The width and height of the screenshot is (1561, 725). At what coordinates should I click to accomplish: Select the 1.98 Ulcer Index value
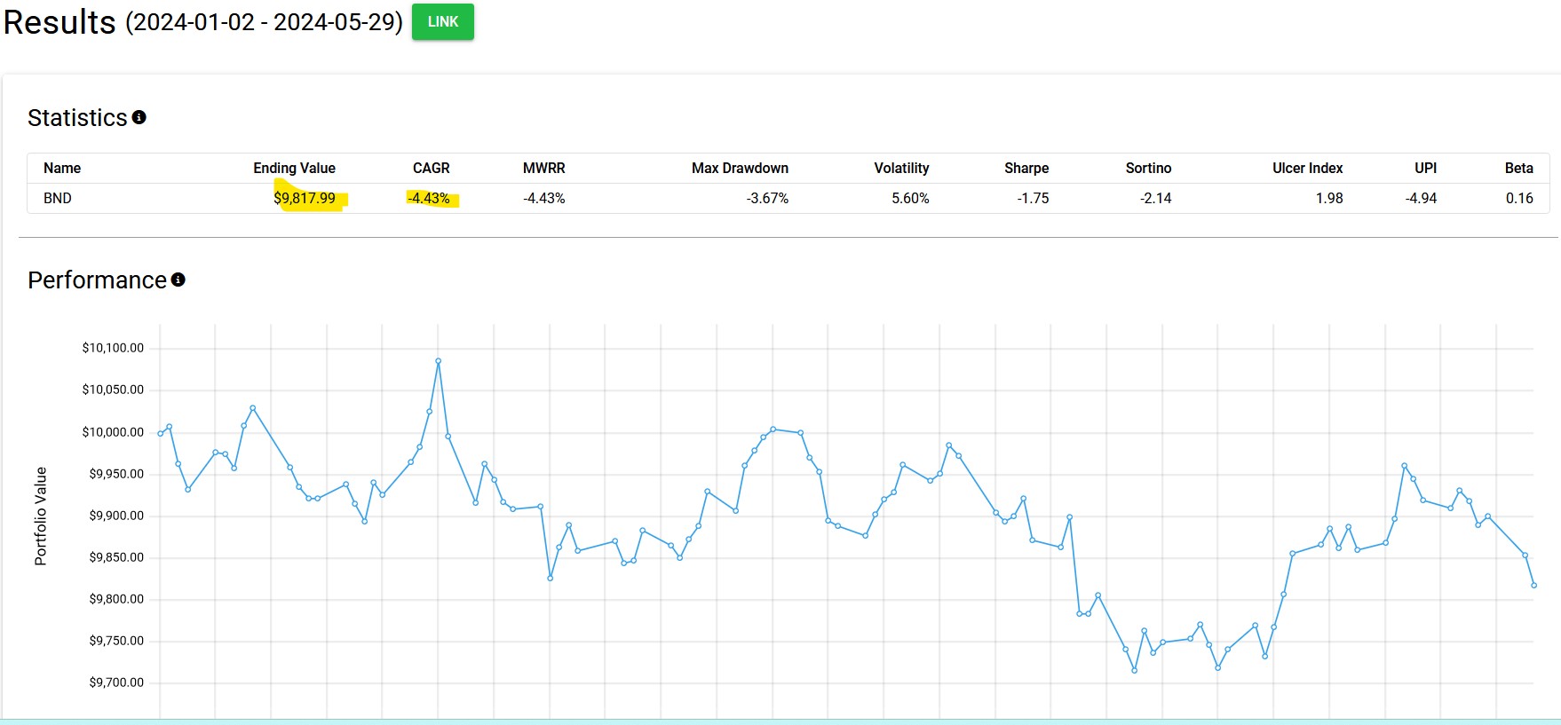pos(1329,198)
